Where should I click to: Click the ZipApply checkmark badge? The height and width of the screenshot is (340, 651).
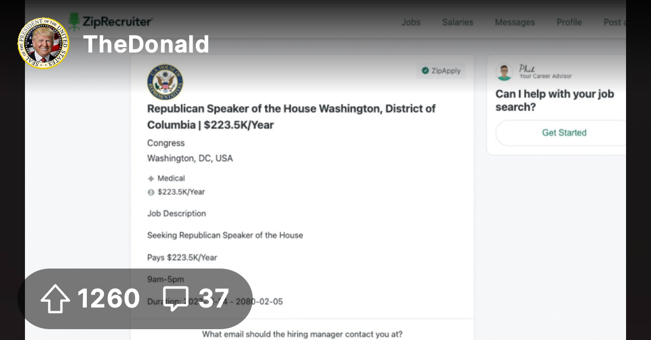425,71
